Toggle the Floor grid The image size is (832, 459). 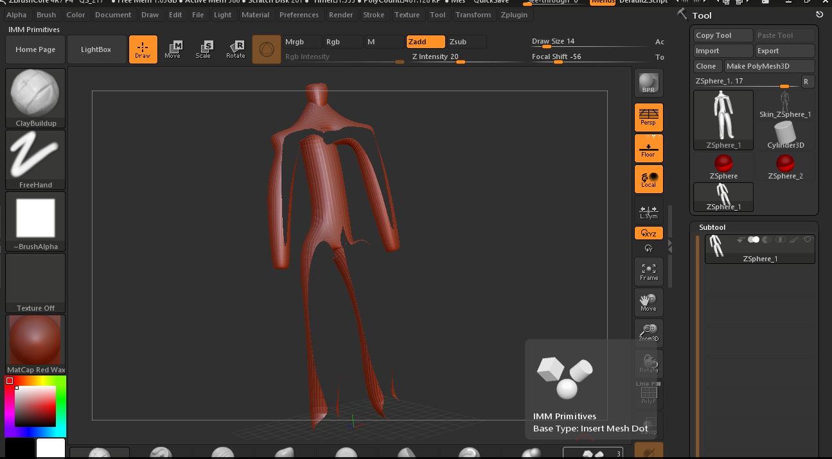click(648, 148)
